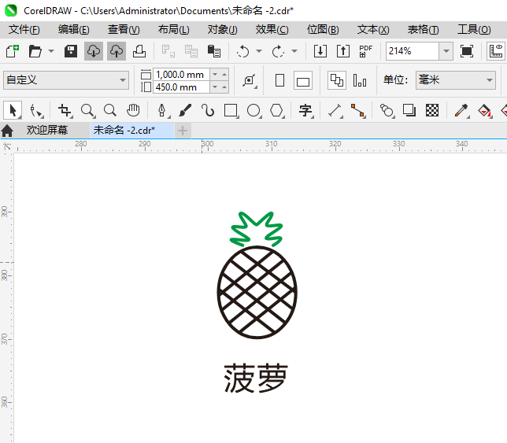Viewport: 507px width, 443px height.
Task: Toggle landscape page orientation
Action: point(303,80)
